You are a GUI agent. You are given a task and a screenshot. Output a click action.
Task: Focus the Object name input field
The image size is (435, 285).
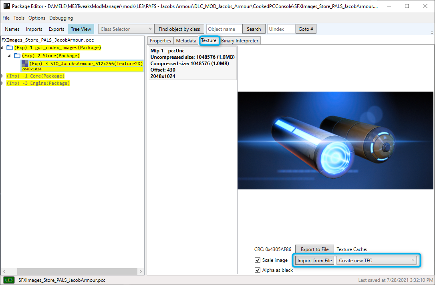[224, 29]
